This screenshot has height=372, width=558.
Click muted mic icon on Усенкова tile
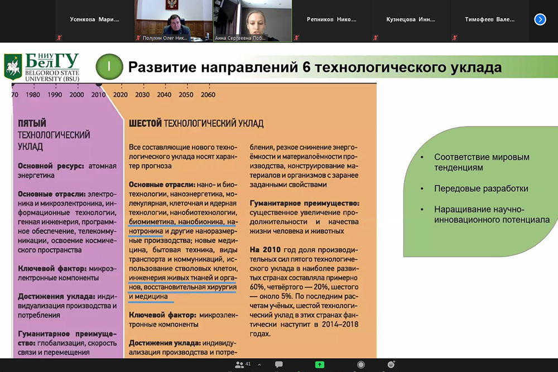[x=59, y=38]
